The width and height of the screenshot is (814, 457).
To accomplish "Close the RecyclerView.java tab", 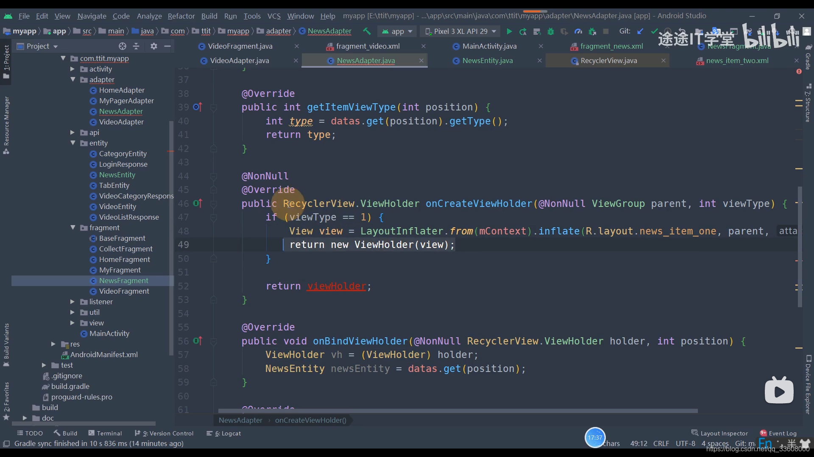I will [663, 61].
